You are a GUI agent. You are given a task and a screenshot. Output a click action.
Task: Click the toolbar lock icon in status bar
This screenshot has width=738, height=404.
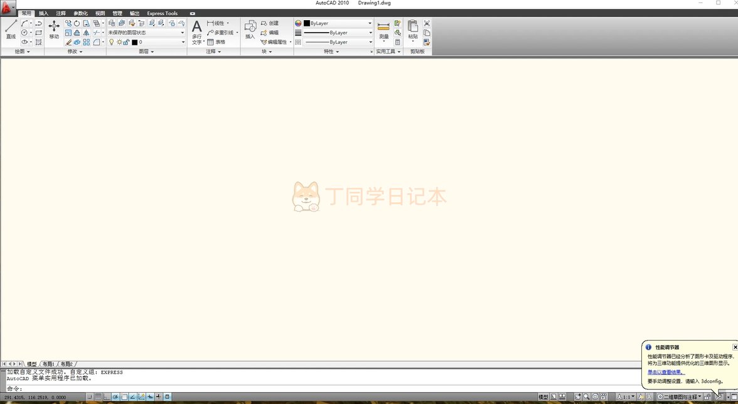(707, 397)
